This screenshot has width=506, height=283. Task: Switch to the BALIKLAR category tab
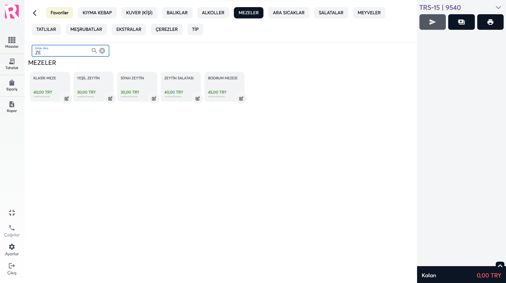[x=177, y=13]
